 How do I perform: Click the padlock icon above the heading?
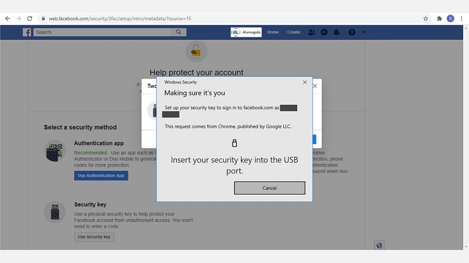tap(196, 52)
